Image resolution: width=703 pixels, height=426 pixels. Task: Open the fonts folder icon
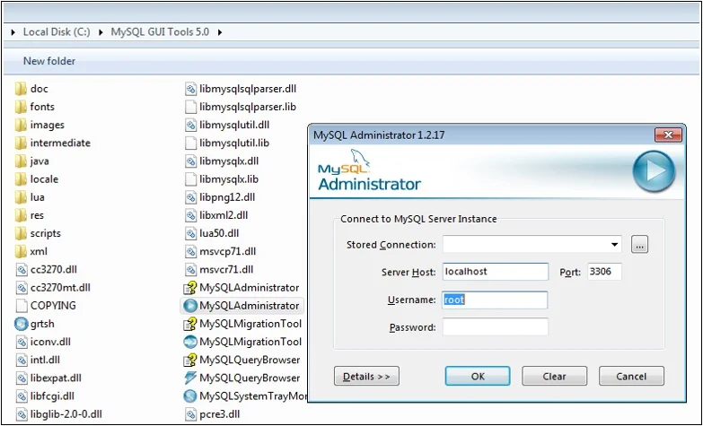(21, 107)
